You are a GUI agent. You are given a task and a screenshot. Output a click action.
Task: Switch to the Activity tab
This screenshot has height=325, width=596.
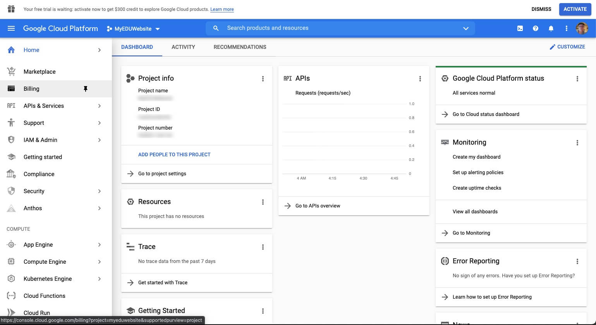(x=183, y=47)
